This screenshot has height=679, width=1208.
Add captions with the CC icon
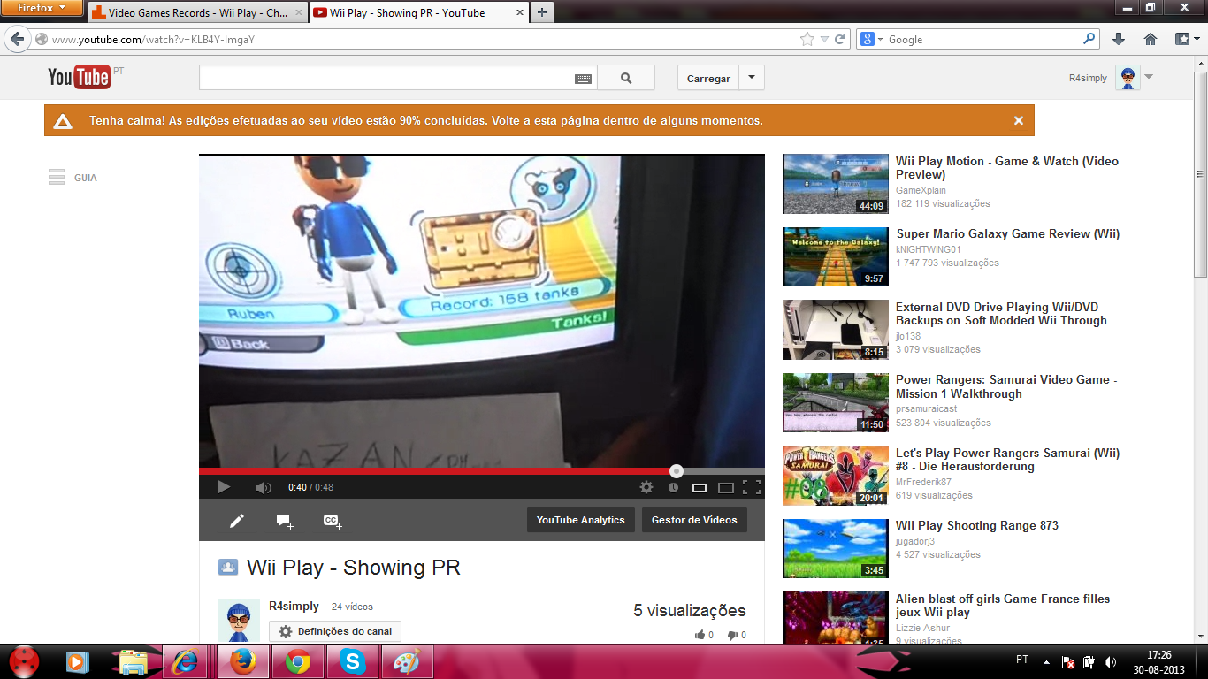(332, 521)
